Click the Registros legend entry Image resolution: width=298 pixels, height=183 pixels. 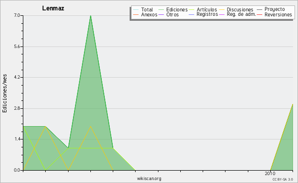[207, 14]
